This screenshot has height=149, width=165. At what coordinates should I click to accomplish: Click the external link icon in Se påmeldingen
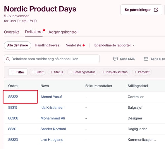(156, 10)
